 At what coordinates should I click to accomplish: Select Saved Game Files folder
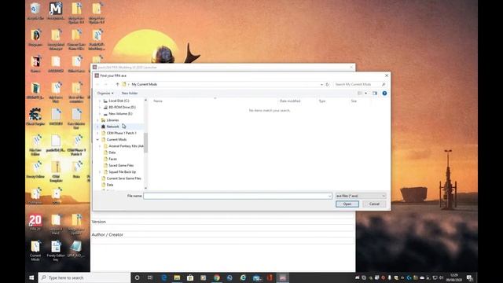point(118,165)
